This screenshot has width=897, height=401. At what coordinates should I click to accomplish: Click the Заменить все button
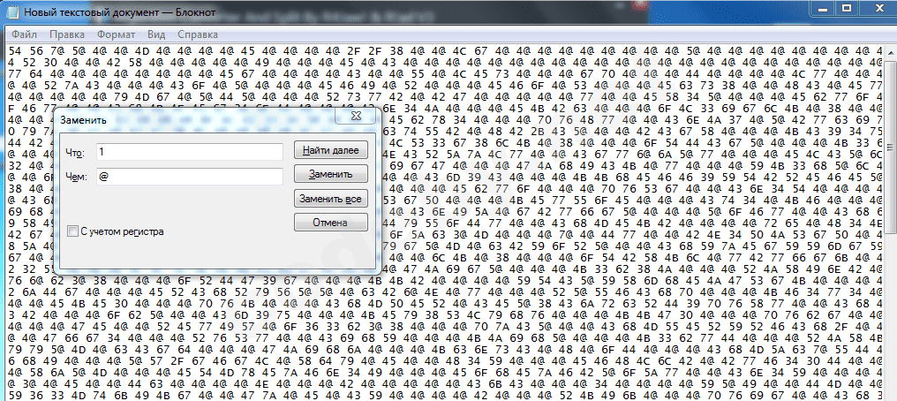click(x=331, y=199)
